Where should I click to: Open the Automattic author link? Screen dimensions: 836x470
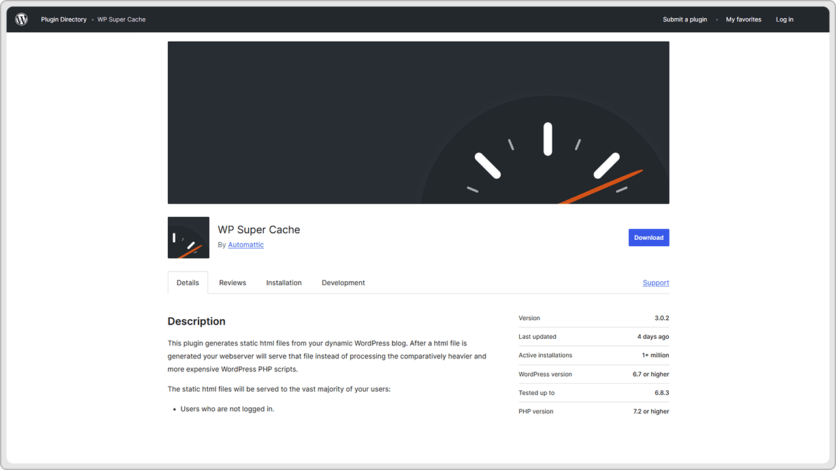pyautogui.click(x=246, y=245)
